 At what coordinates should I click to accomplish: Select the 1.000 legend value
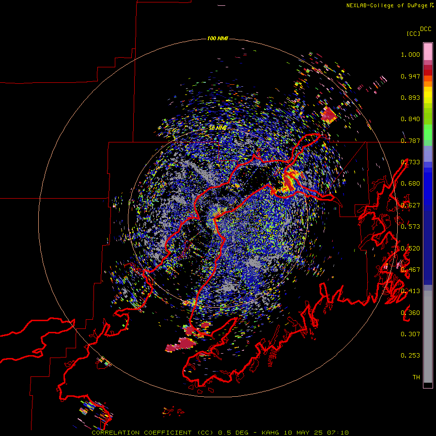[410, 54]
